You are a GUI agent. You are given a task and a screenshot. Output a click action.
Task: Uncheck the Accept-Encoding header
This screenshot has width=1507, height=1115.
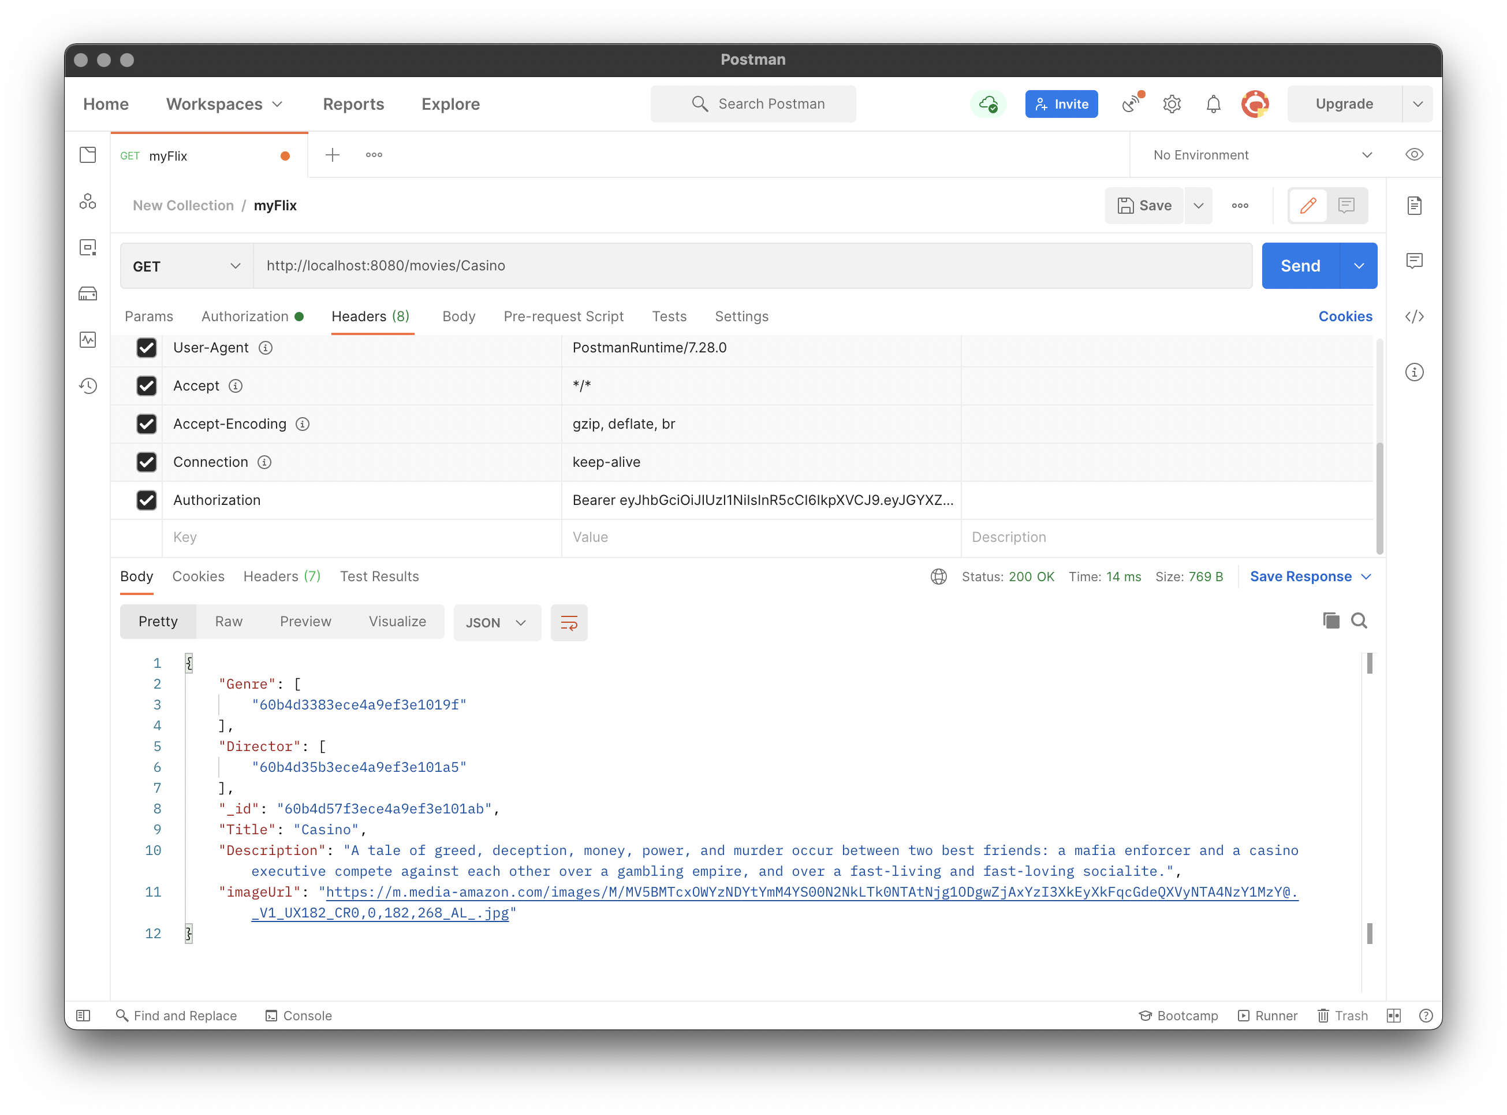pos(147,424)
